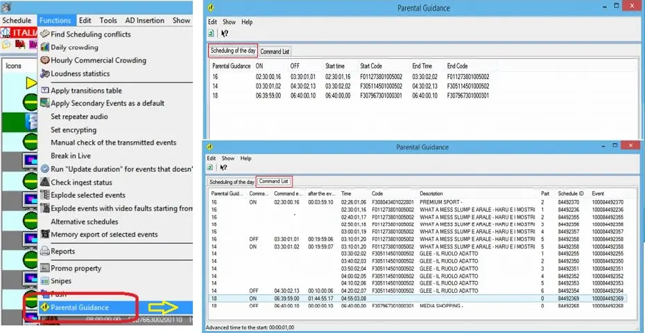The width and height of the screenshot is (645, 333).
Task: Click the Daily crowding chart icon
Action: pos(45,47)
